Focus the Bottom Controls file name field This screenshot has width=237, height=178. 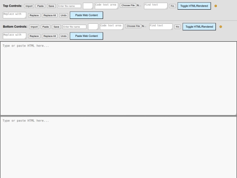coord(74,27)
